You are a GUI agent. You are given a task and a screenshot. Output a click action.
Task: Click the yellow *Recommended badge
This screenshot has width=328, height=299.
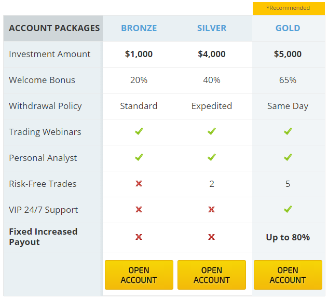point(289,9)
